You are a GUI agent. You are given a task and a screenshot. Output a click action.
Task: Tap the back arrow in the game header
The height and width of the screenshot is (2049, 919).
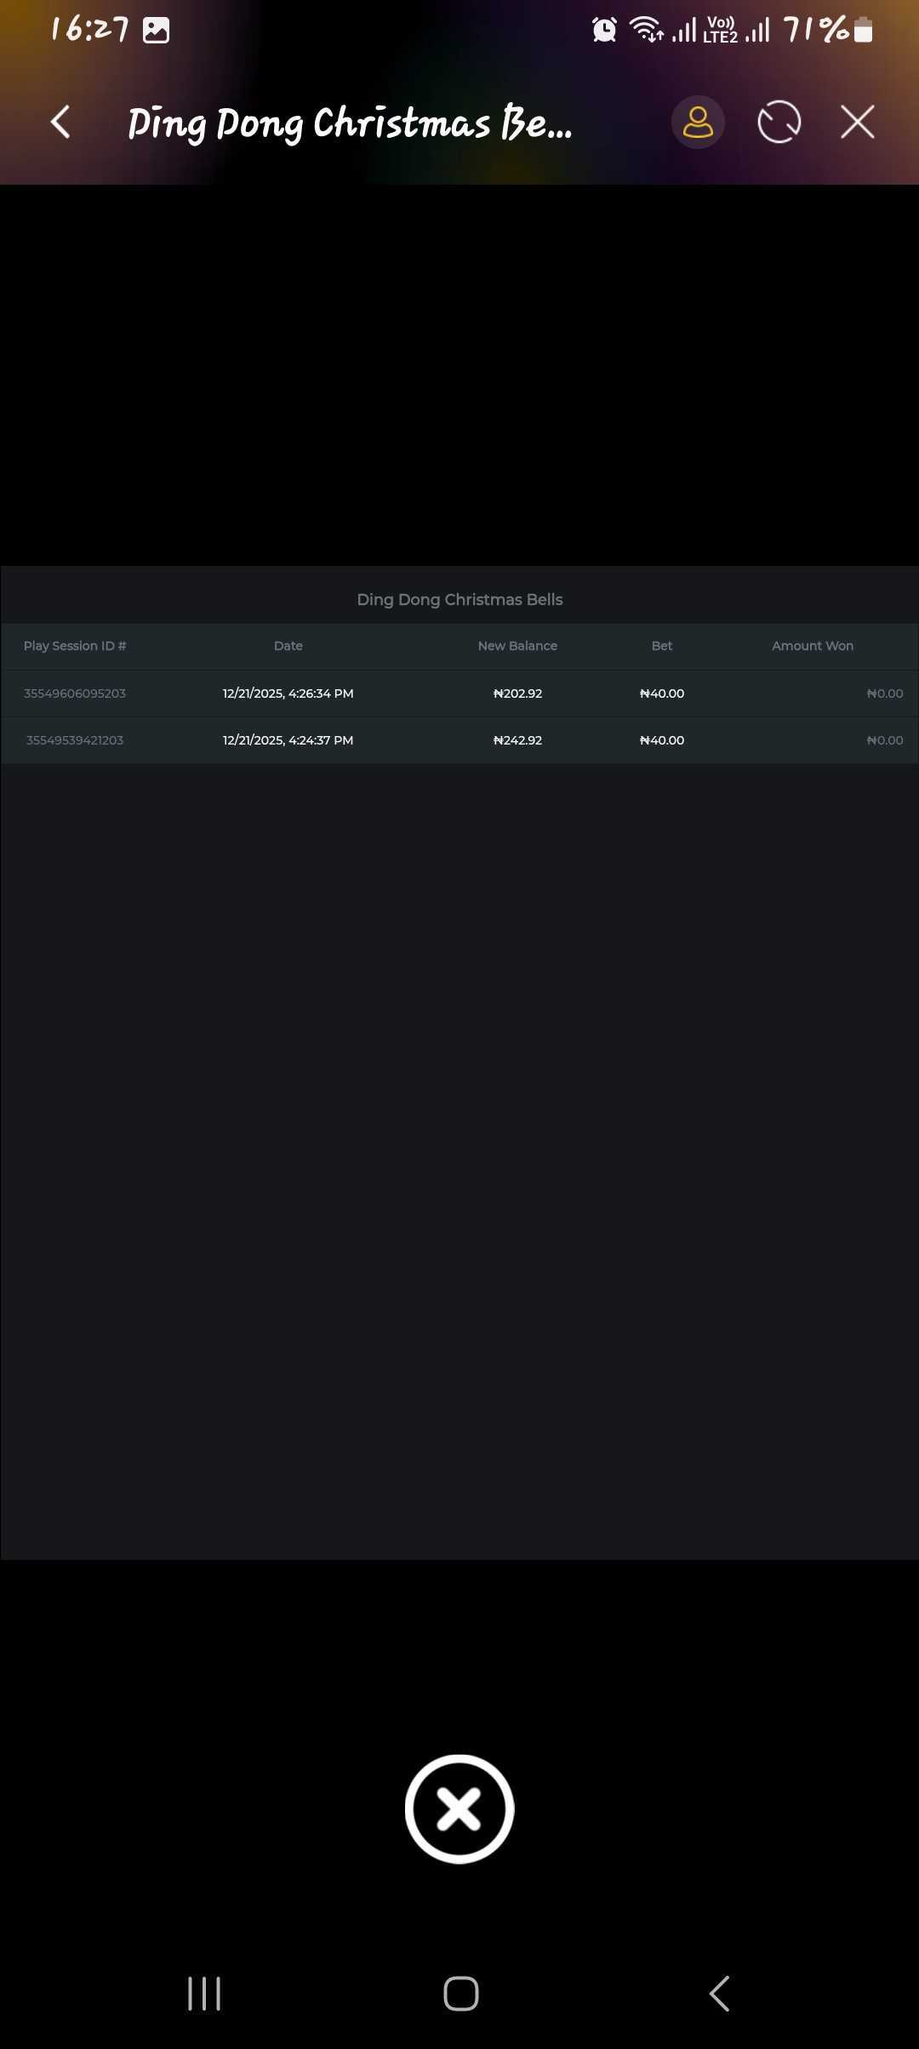60,123
